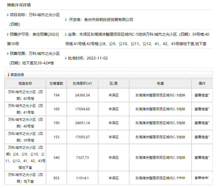Click the 批售套数 column header

56,83
